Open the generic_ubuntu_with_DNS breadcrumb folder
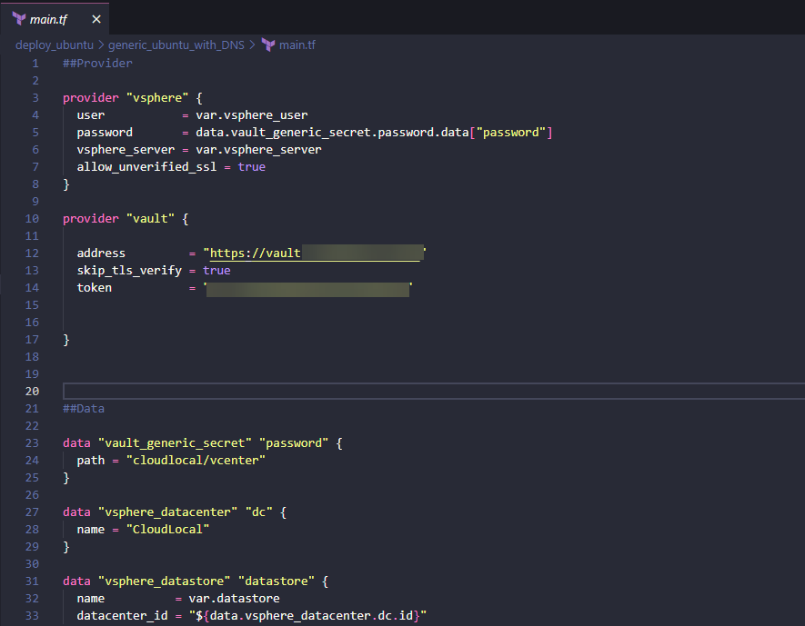 (x=176, y=45)
